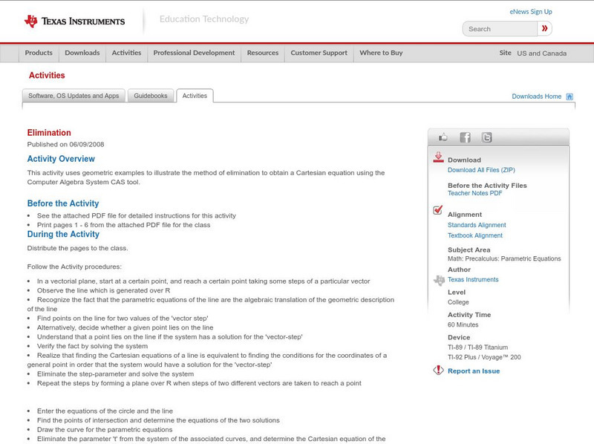Switch to the Guidebooks tab
Image resolution: width=594 pixels, height=444 pixels.
[151, 96]
